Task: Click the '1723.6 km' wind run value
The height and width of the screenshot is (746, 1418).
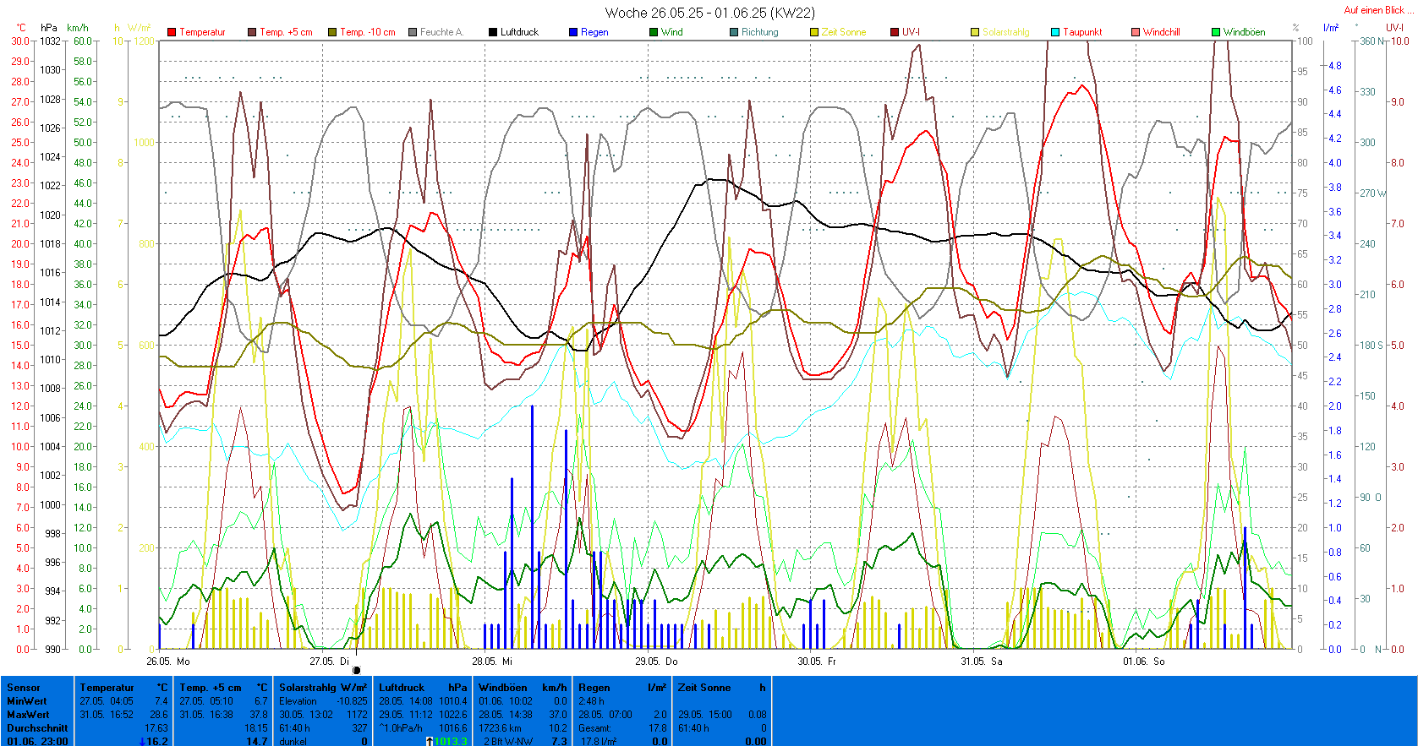Action: [501, 727]
